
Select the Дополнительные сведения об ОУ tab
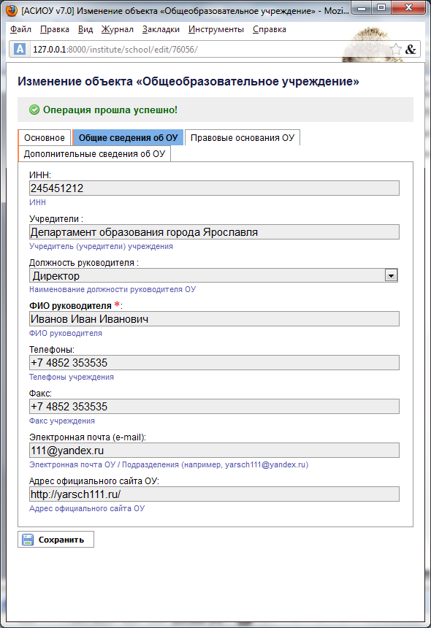pos(94,154)
